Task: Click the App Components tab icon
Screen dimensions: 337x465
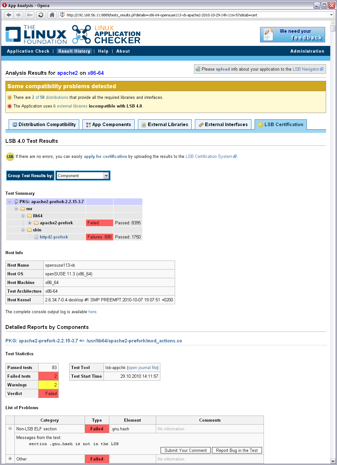Action: click(88, 125)
